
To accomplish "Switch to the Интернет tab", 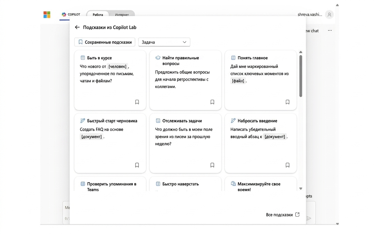I will point(122,15).
